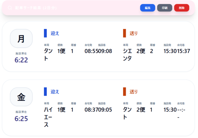Open the 送り heading on Friday card
Image resolution: width=198 pixels, height=138 pixels.
[x=134, y=92]
